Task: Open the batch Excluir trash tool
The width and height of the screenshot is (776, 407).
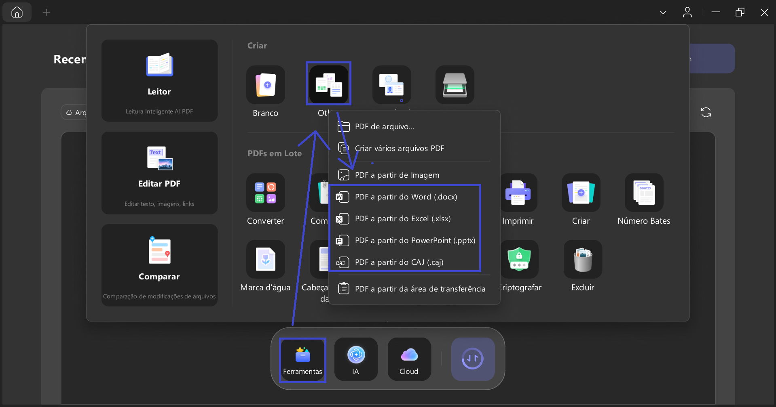Action: [583, 259]
